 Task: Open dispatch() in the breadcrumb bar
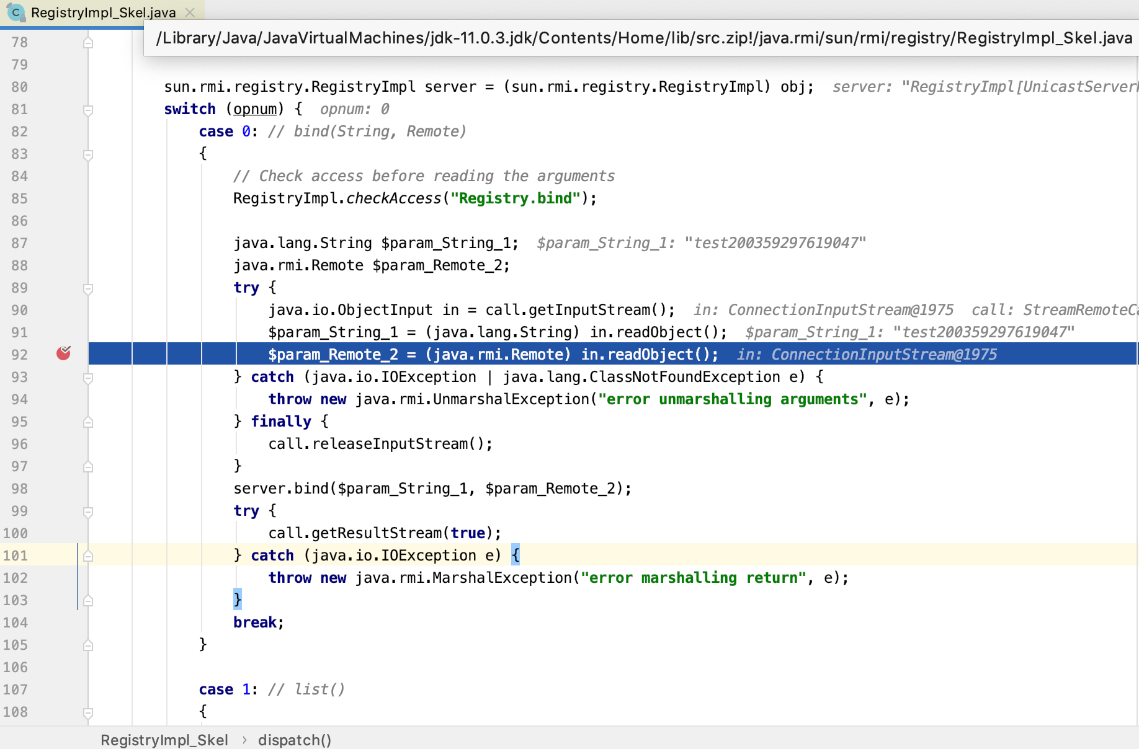coord(295,740)
